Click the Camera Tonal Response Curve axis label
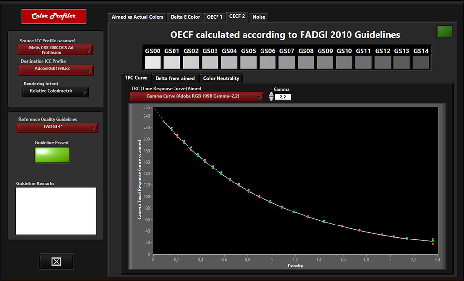 click(x=139, y=180)
